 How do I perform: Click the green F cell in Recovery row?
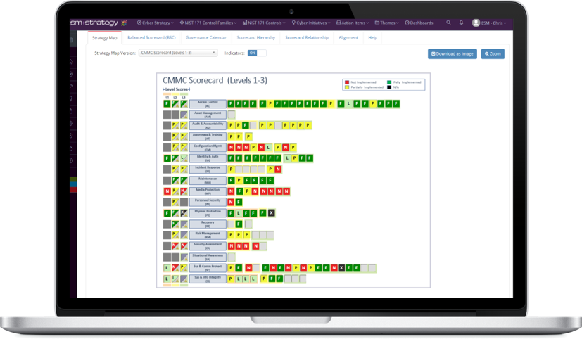(x=239, y=224)
